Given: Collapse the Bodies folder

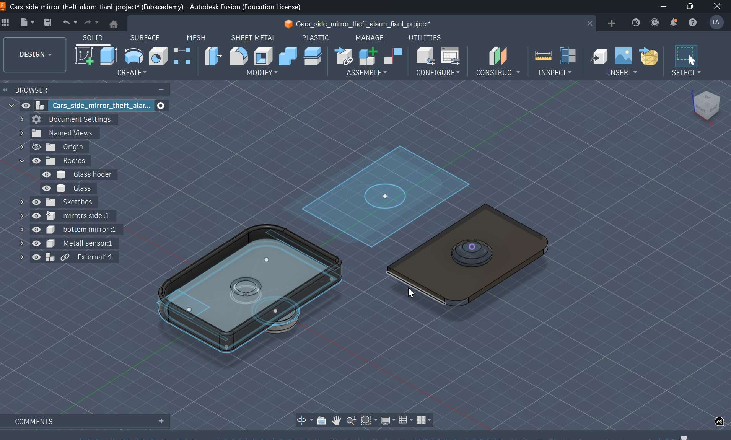Looking at the screenshot, I should 22,161.
